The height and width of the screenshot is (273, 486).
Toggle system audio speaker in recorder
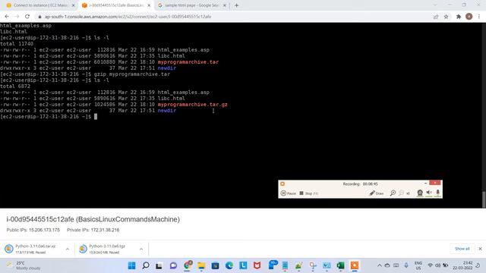pyautogui.click(x=429, y=193)
